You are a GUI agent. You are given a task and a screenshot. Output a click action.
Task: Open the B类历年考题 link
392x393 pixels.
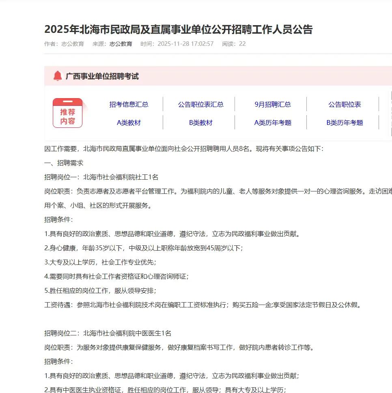coord(344,122)
